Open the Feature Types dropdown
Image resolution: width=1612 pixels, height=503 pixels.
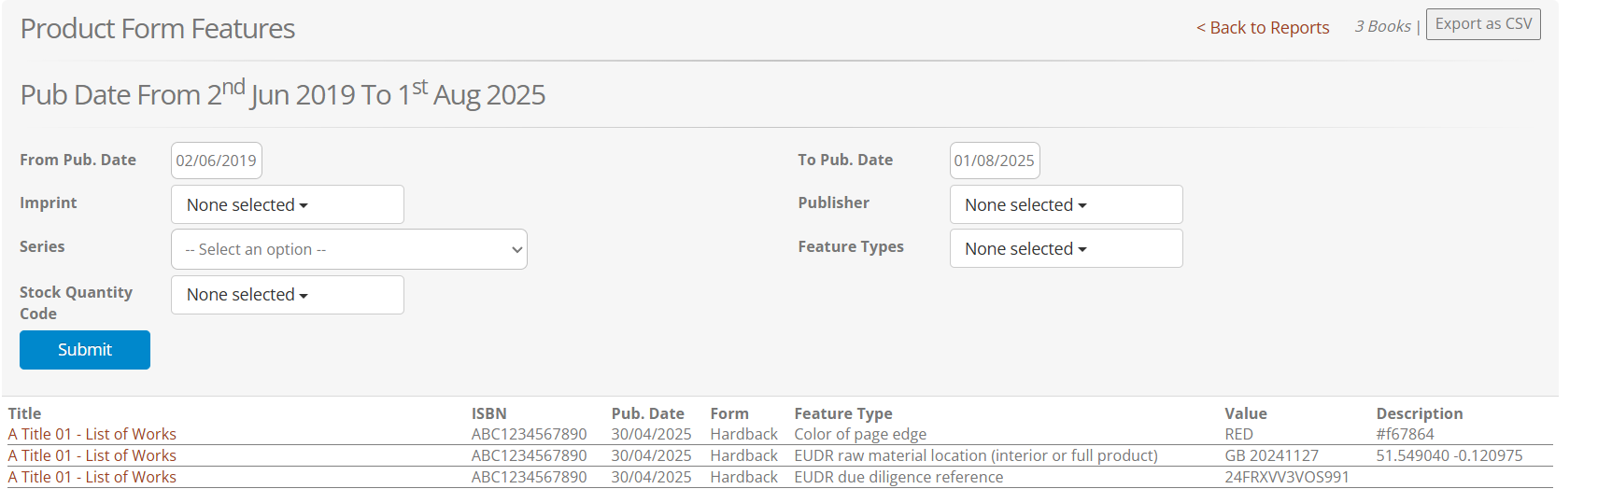click(1066, 248)
